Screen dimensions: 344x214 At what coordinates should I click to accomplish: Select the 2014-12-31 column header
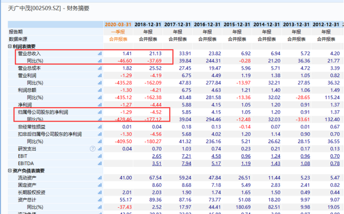(x=266, y=25)
